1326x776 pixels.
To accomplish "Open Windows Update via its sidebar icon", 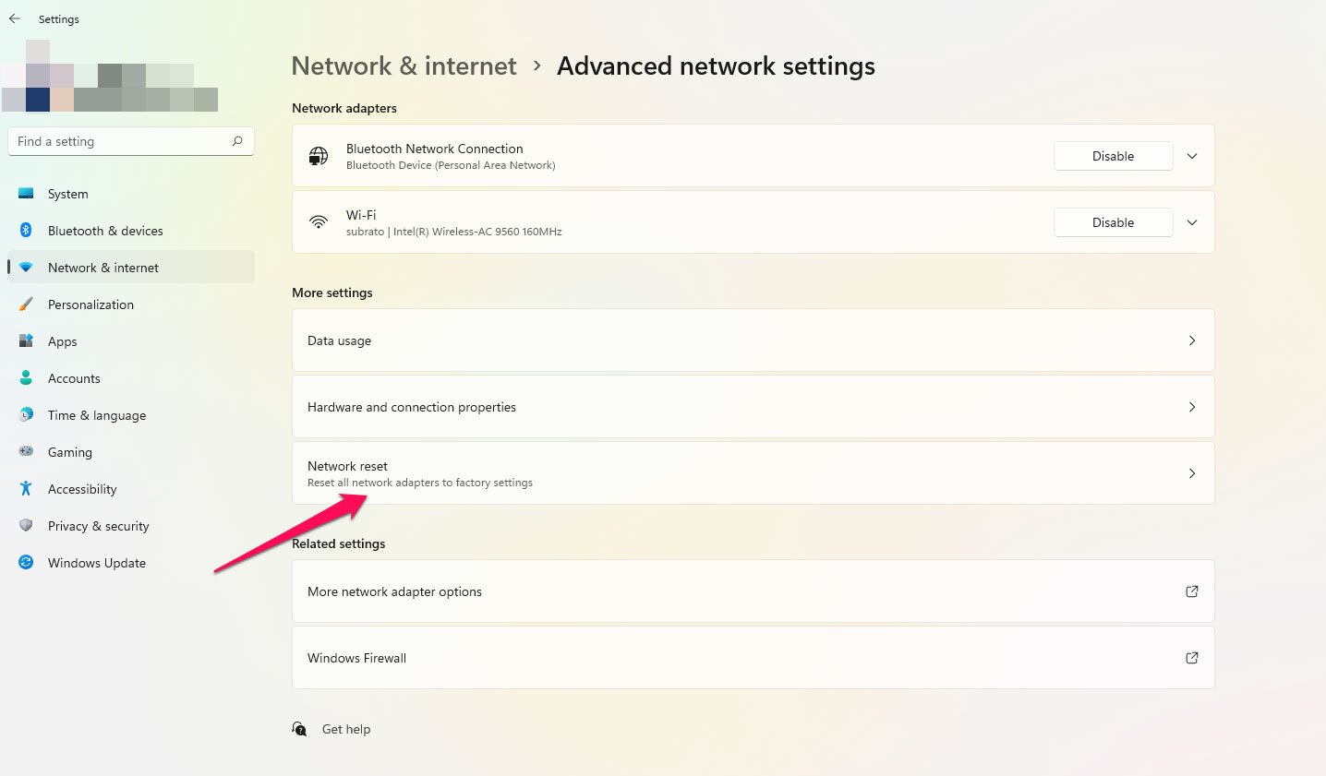I will (26, 563).
